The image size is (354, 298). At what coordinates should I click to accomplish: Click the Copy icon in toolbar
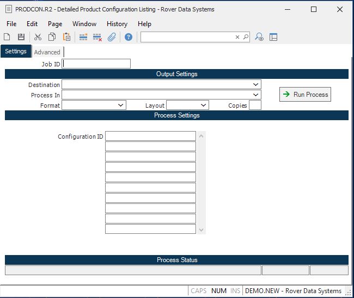[x=52, y=37]
